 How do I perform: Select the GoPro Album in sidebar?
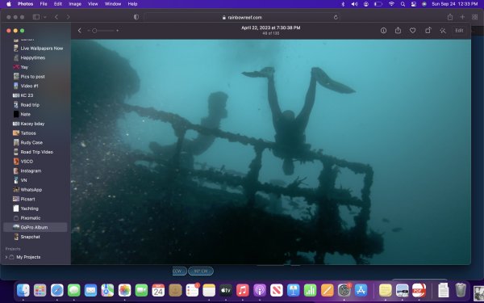point(35,227)
